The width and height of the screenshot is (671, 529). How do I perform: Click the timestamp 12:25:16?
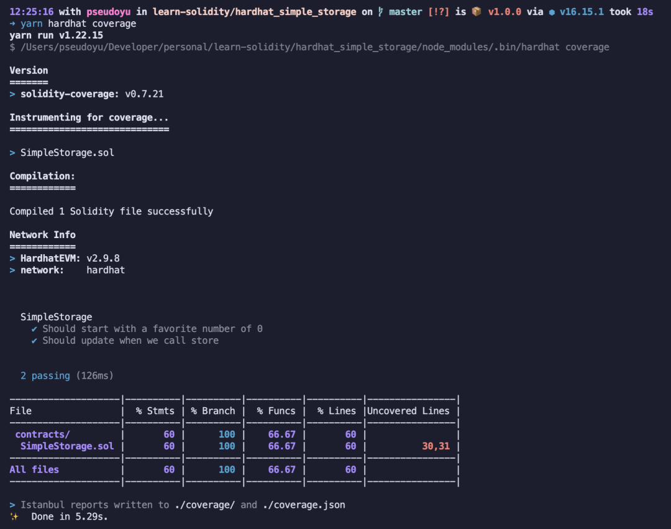coord(31,12)
